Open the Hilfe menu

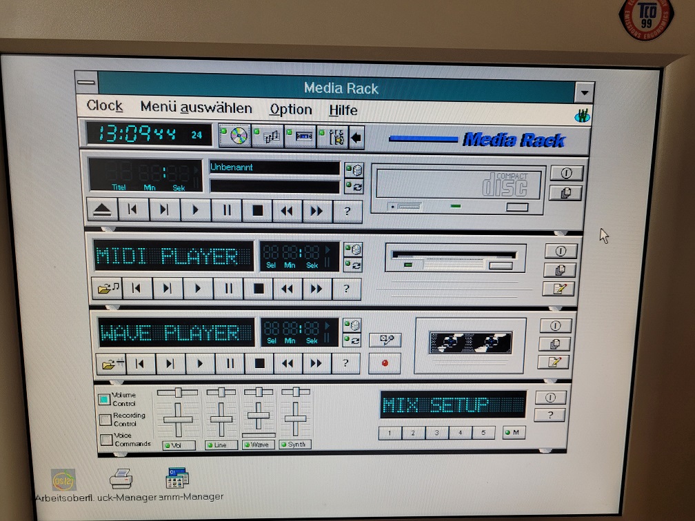pos(343,110)
